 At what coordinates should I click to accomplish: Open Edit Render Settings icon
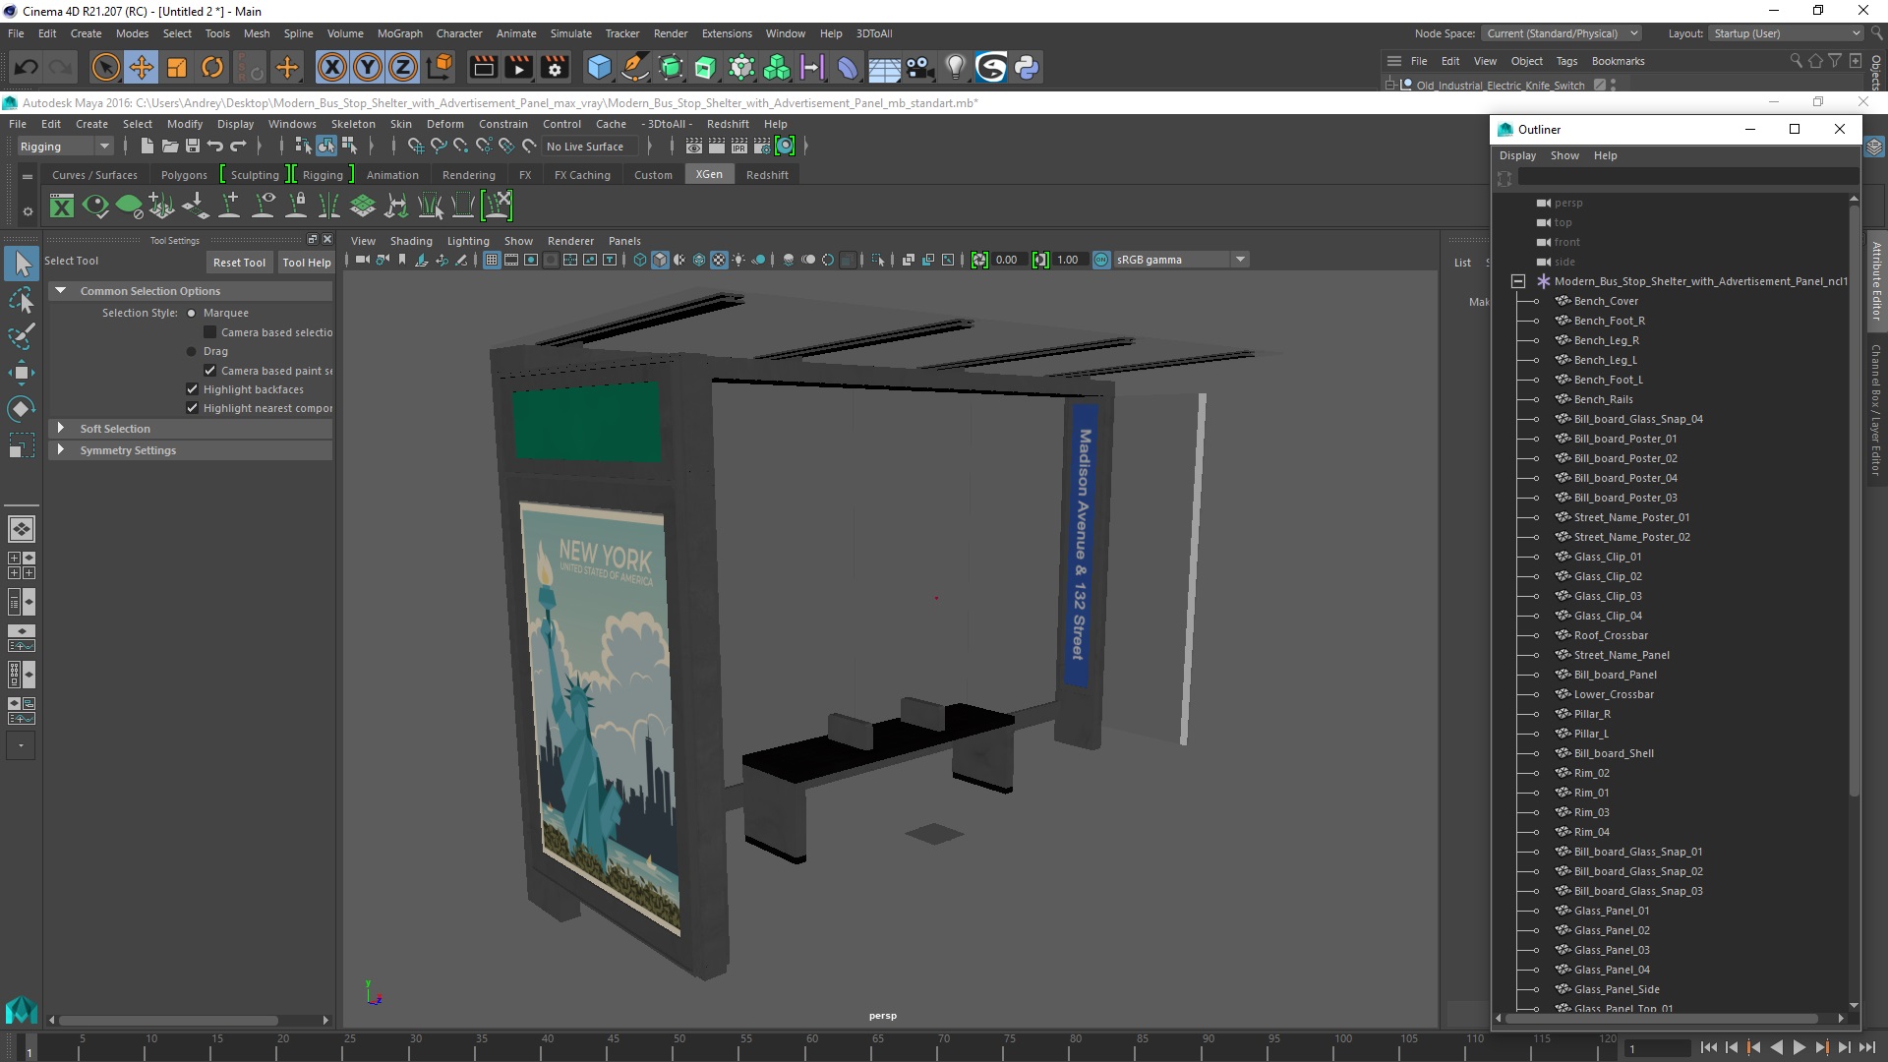[x=555, y=67]
